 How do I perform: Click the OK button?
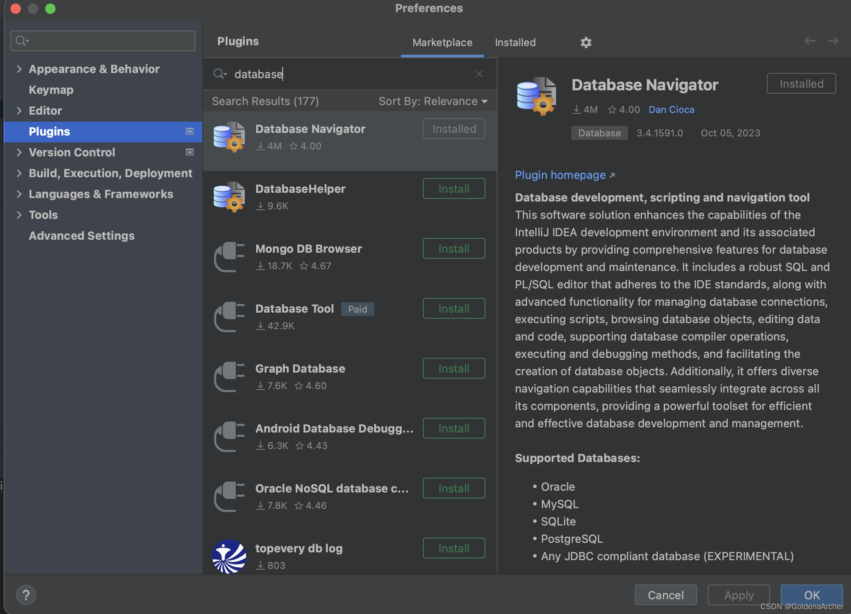coord(811,595)
